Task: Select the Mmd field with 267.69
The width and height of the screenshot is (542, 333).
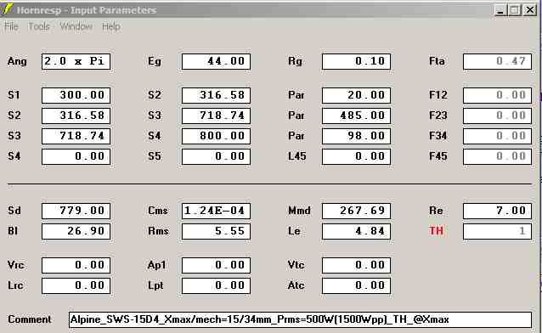Action: pyautogui.click(x=356, y=211)
